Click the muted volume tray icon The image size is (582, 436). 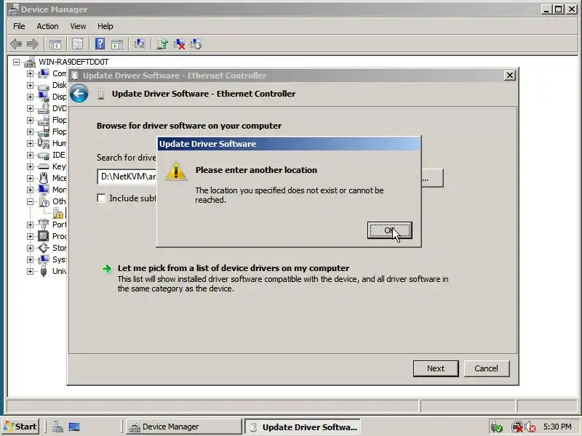click(530, 427)
